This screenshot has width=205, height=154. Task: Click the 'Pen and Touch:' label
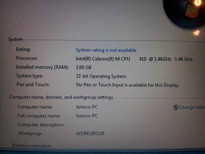coord(33,85)
